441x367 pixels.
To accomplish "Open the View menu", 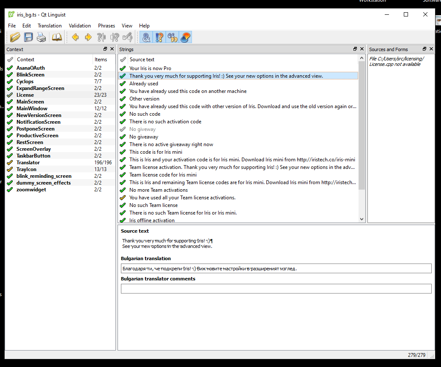I will coord(127,26).
